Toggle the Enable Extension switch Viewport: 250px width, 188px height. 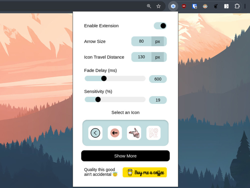160,26
